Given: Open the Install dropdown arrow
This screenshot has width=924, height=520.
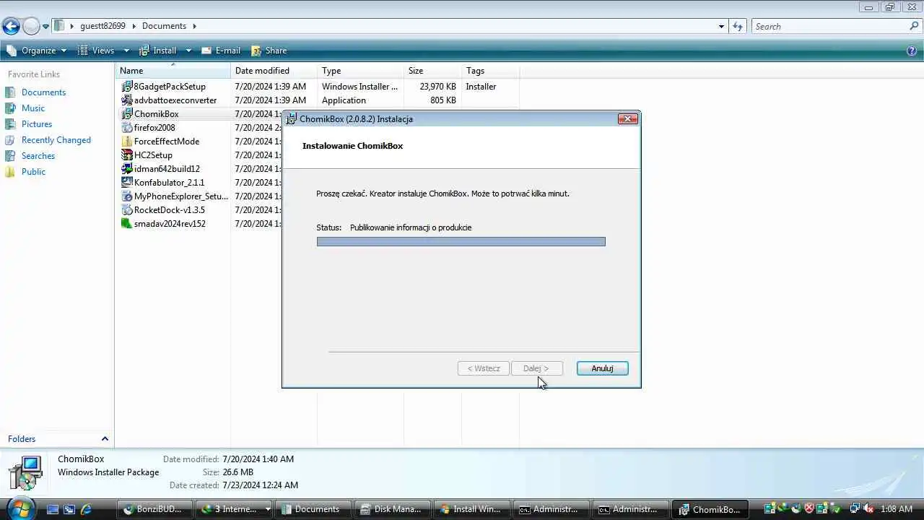Looking at the screenshot, I should (x=188, y=51).
